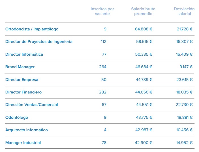
Task: Open the Arquitecto Informático entry
Action: click(x=26, y=130)
